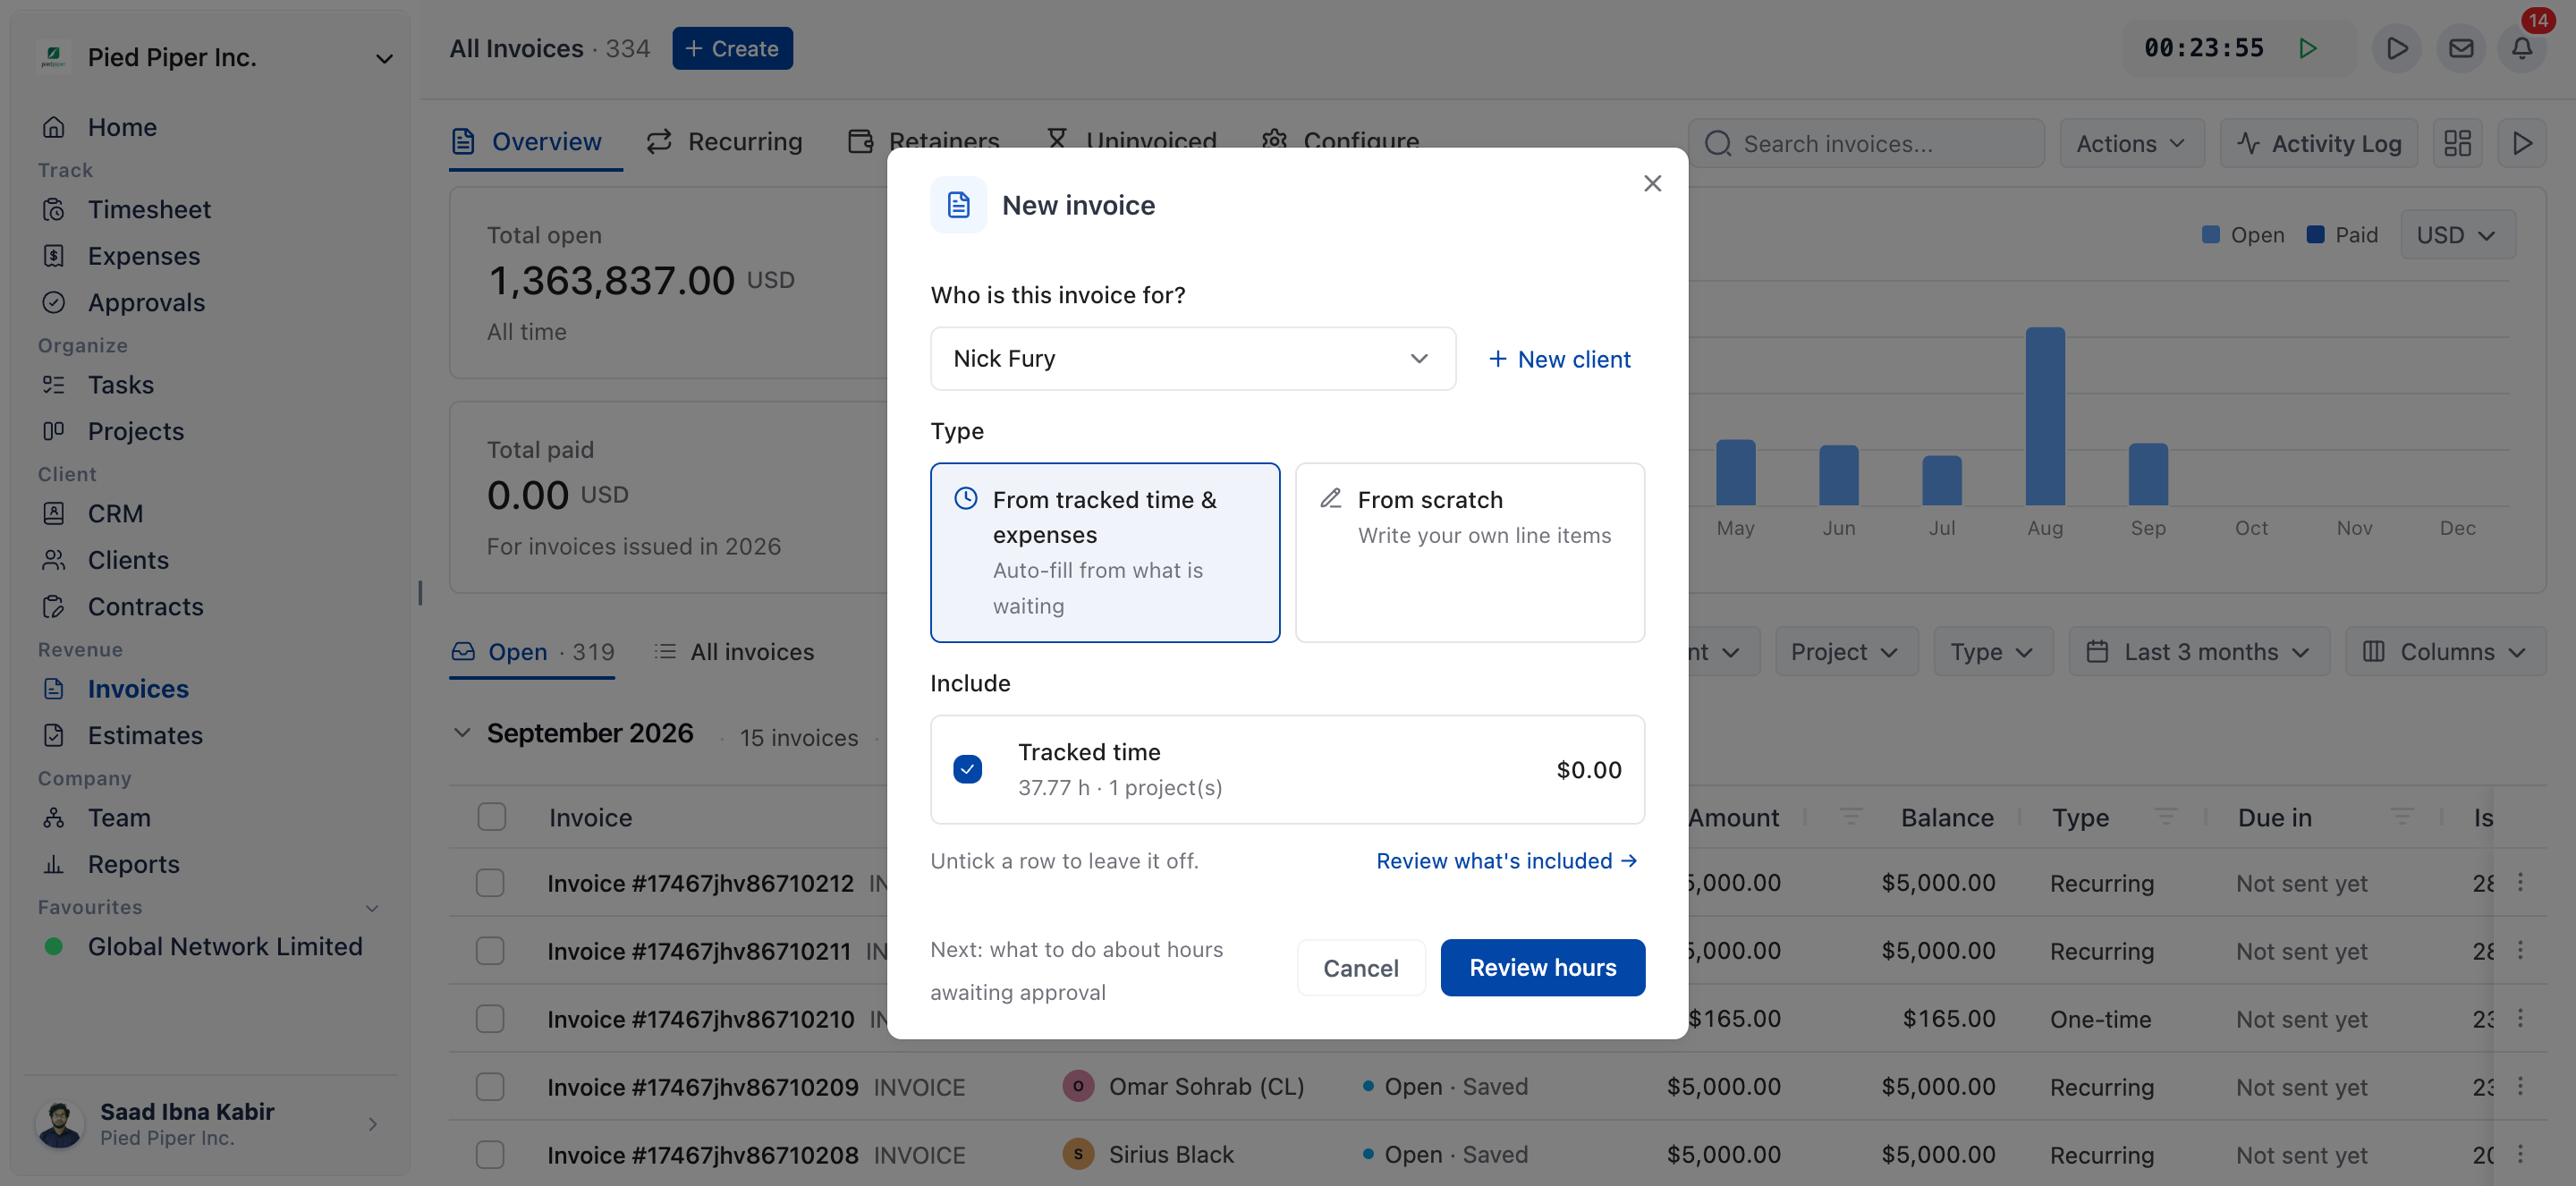
Task: Open Contracts page
Action: click(x=145, y=606)
